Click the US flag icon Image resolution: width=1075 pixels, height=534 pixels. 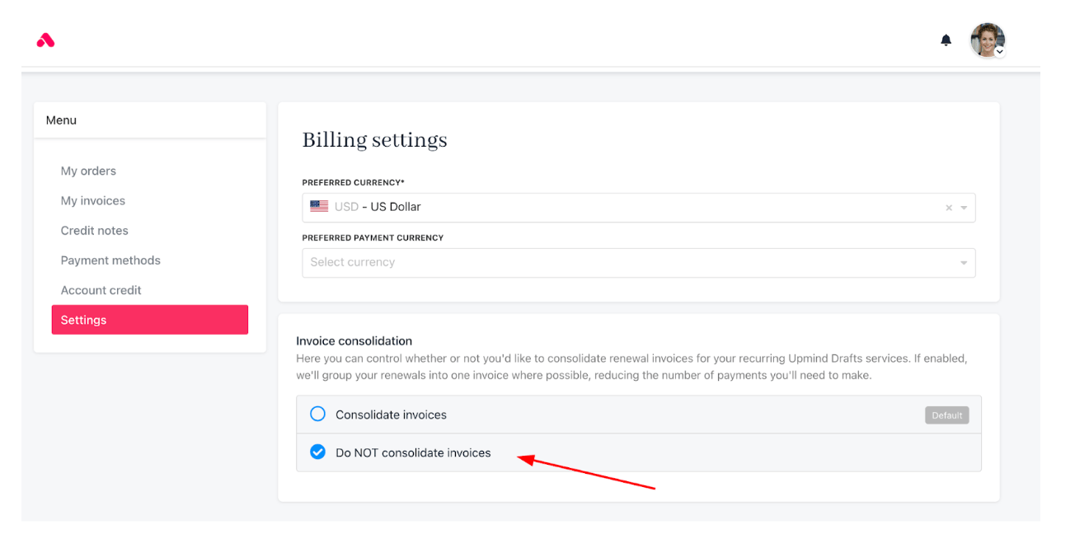pos(319,206)
